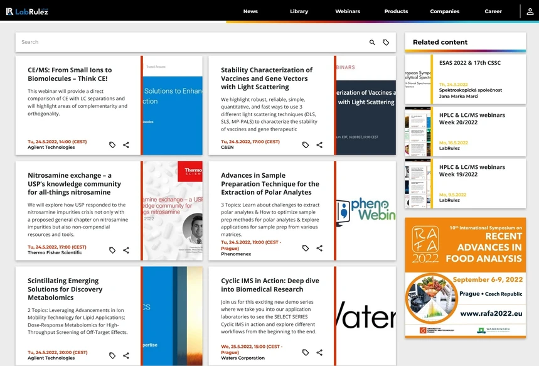Share the Nitrosamine exchange card

[126, 250]
